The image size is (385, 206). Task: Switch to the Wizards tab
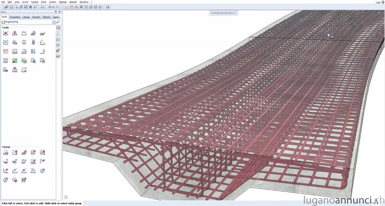[x=36, y=17]
